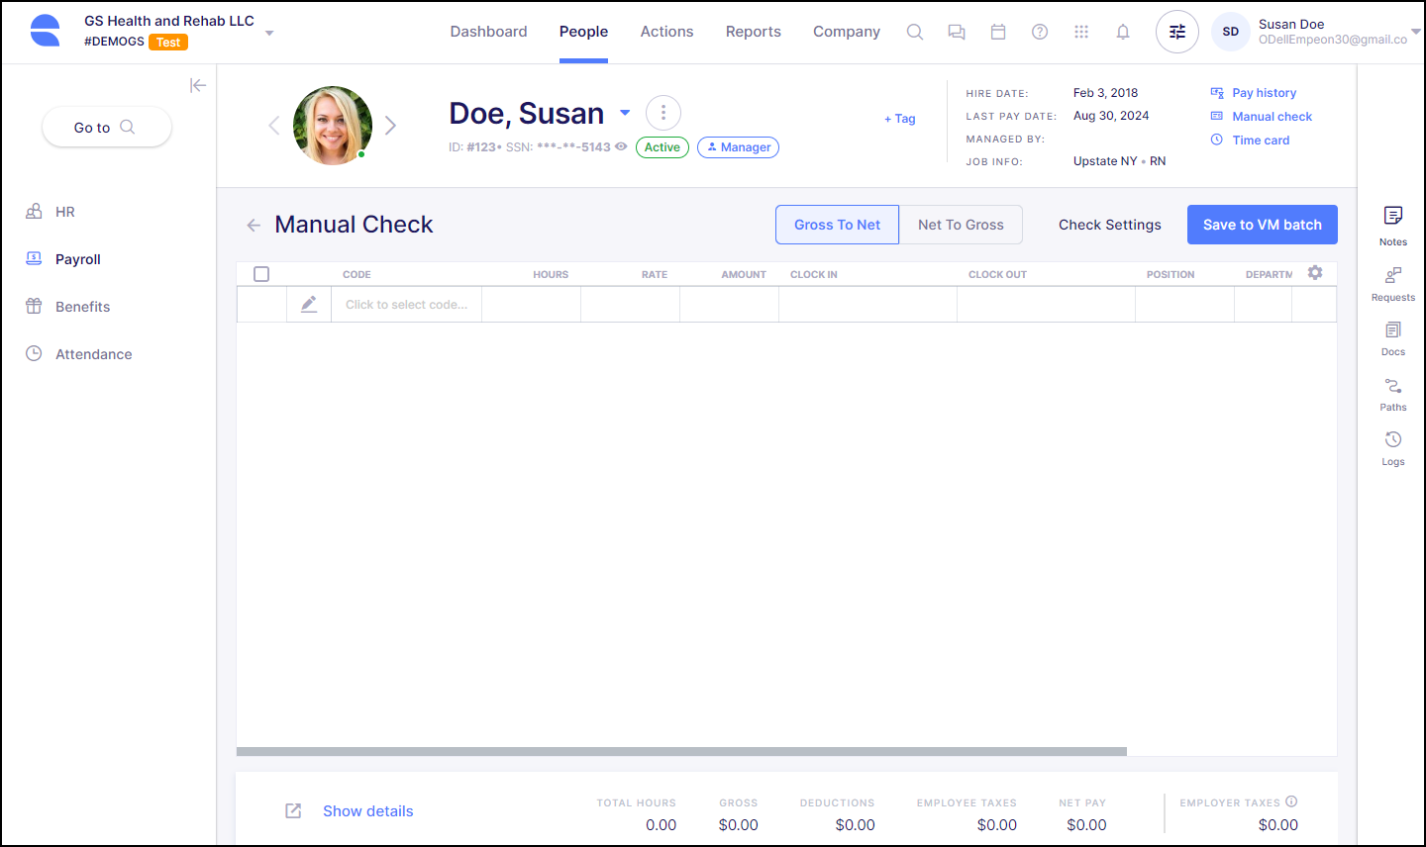
Task: Switch to Net To Gross mode
Action: click(960, 225)
